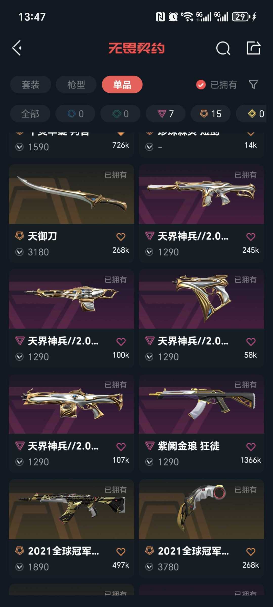Screen dimensions: 273x607
Task: Tap the 全部 all filter button
Action: [x=30, y=114]
